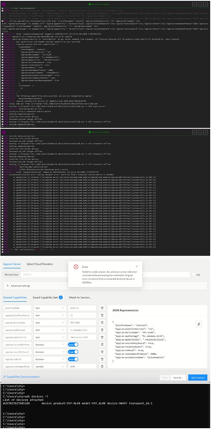
Task: Toggle the appium:unicodeKeyboard boolean switch
Action: pyautogui.click(x=73, y=344)
